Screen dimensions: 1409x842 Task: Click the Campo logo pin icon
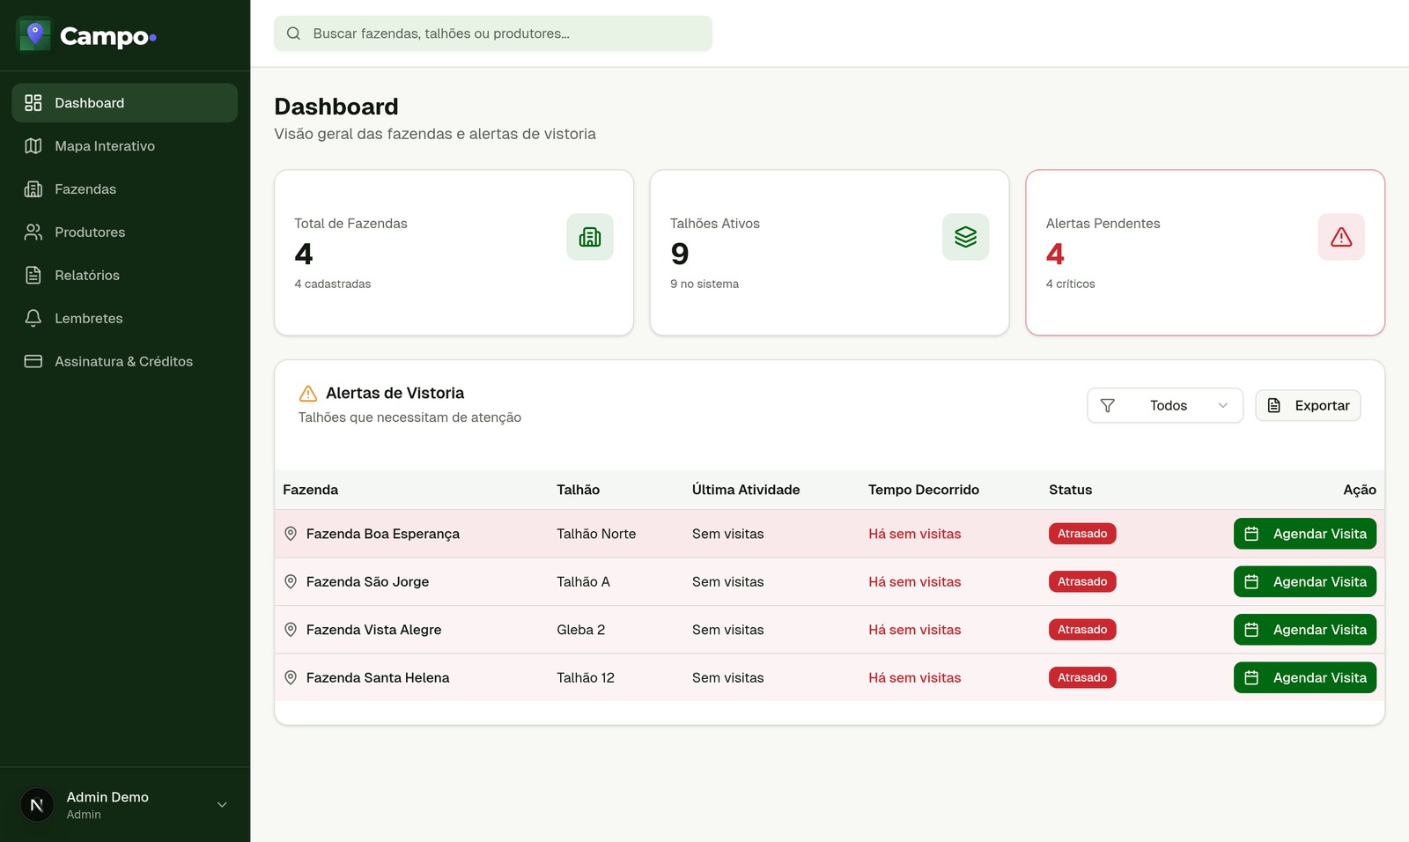pyautogui.click(x=34, y=35)
